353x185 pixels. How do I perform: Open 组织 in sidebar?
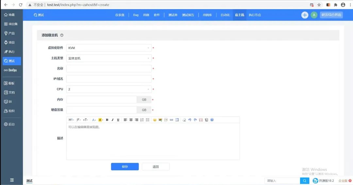coord(9,111)
